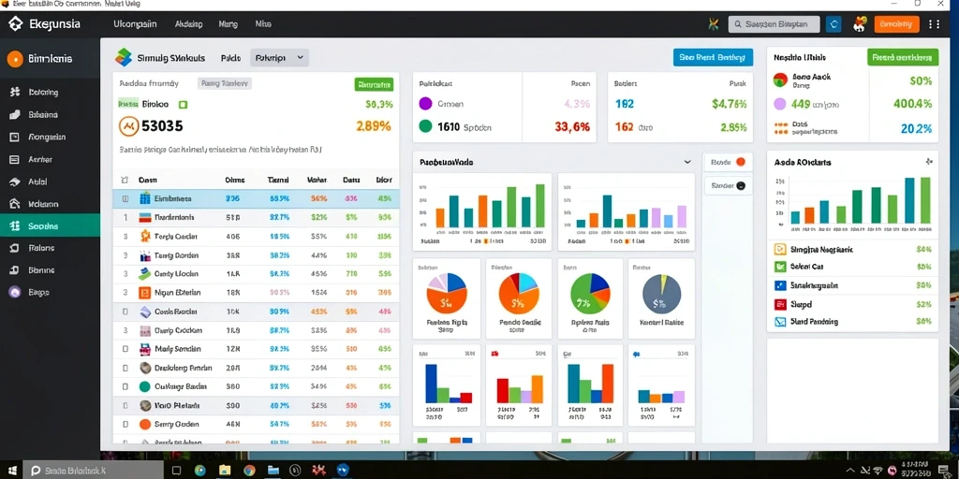Click the filter chip with the orange dot

point(729,163)
